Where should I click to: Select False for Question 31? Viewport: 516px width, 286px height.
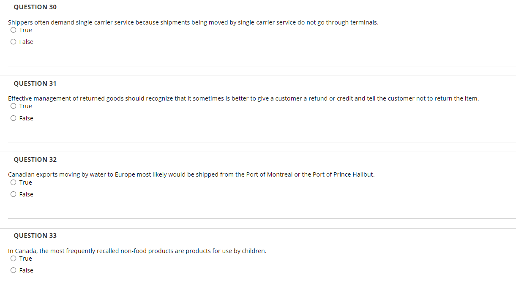coord(13,118)
